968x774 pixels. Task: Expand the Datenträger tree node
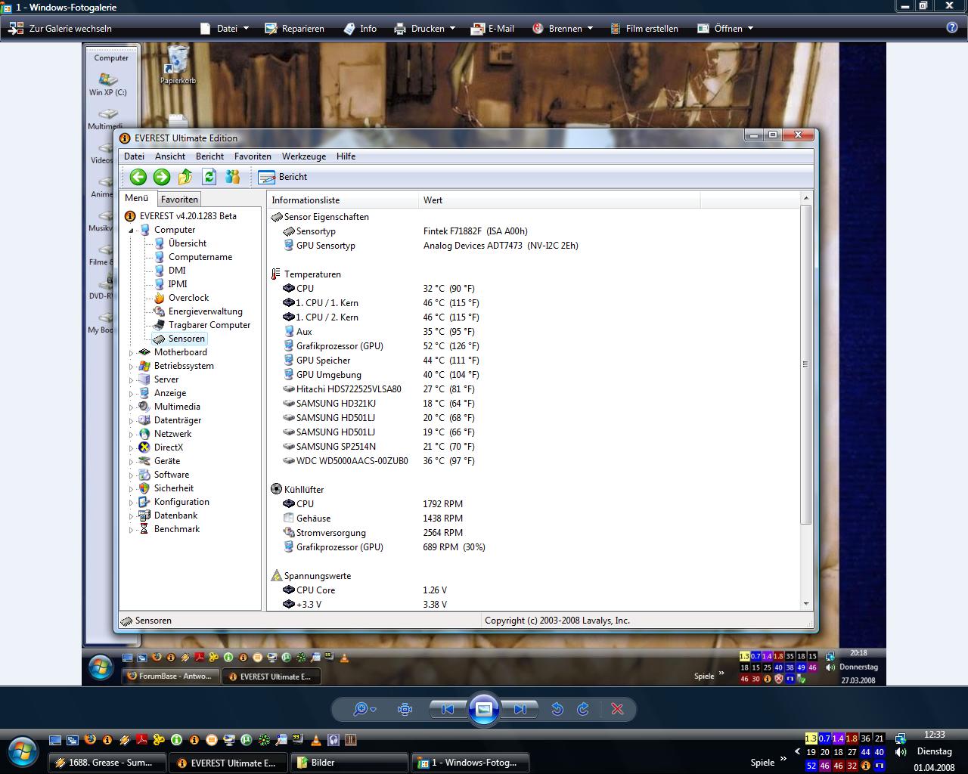coord(131,420)
